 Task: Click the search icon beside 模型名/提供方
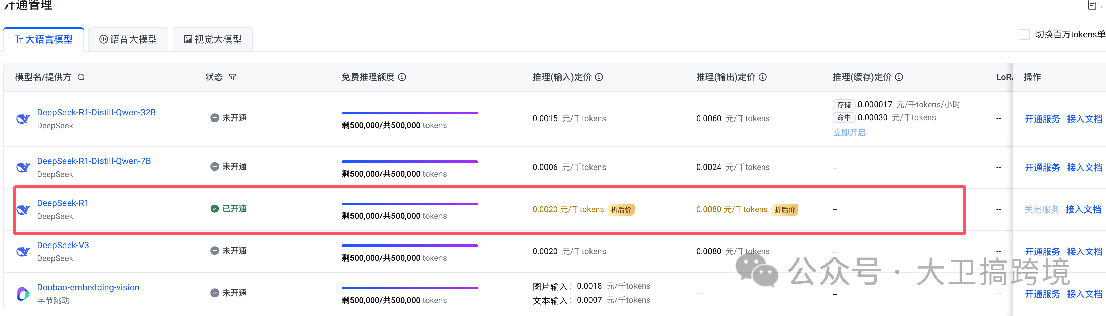point(81,77)
